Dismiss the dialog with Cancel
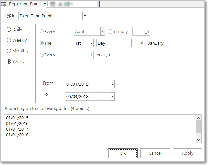 155,153
